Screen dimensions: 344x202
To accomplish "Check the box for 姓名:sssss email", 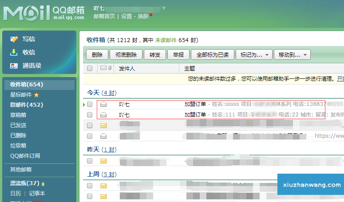I will click(x=90, y=104).
